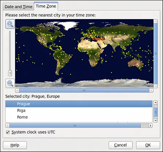Viewport: 163px width, 152px height.
Task: Click the city list horizontal scroll-left arrow
Action: click(7, 126)
